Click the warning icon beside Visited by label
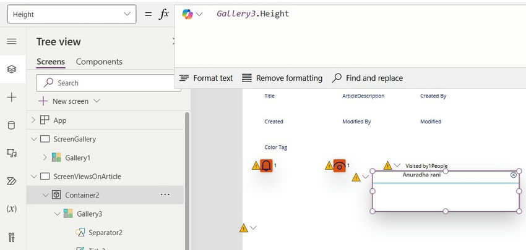This screenshot has width=526, height=250. [x=388, y=165]
